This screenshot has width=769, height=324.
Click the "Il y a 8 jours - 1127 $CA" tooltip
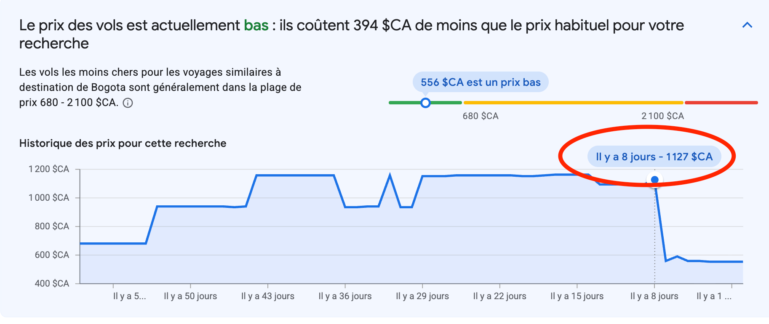[654, 157]
